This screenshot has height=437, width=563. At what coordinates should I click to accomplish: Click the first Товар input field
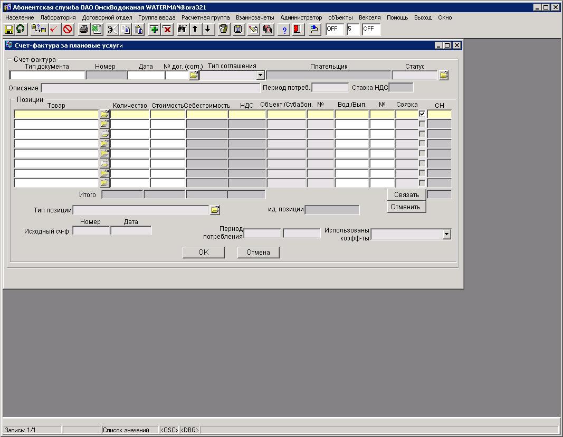[56, 114]
